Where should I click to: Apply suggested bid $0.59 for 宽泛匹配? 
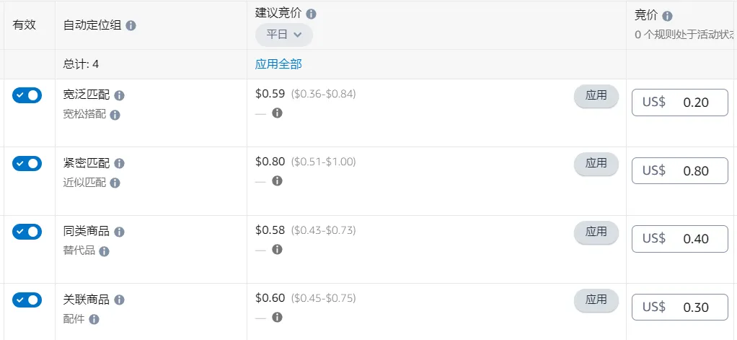tap(596, 96)
